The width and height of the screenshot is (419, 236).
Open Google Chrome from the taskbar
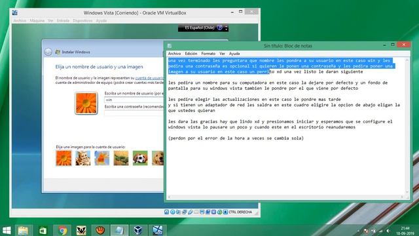pos(62,230)
